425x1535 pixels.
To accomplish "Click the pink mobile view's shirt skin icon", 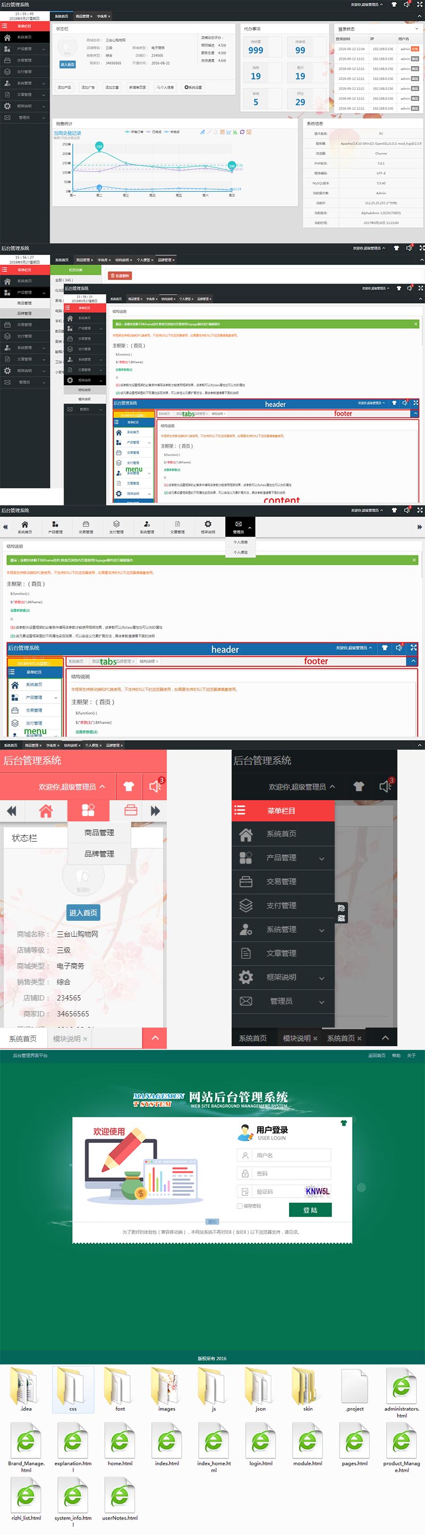I will click(x=129, y=786).
